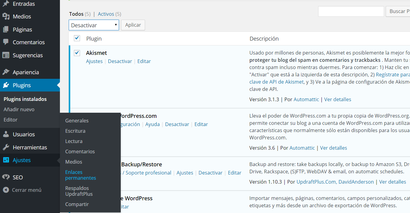
Task: Uncheck the Akismet plugin checkbox
Action: tap(77, 53)
